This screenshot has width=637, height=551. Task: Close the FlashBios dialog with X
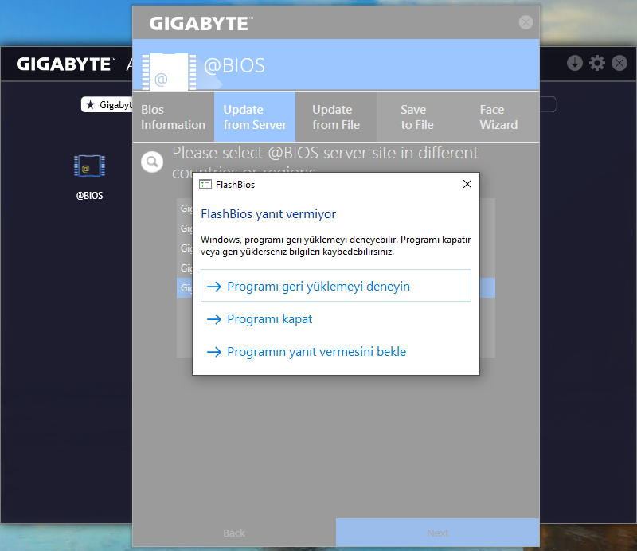pyautogui.click(x=467, y=184)
